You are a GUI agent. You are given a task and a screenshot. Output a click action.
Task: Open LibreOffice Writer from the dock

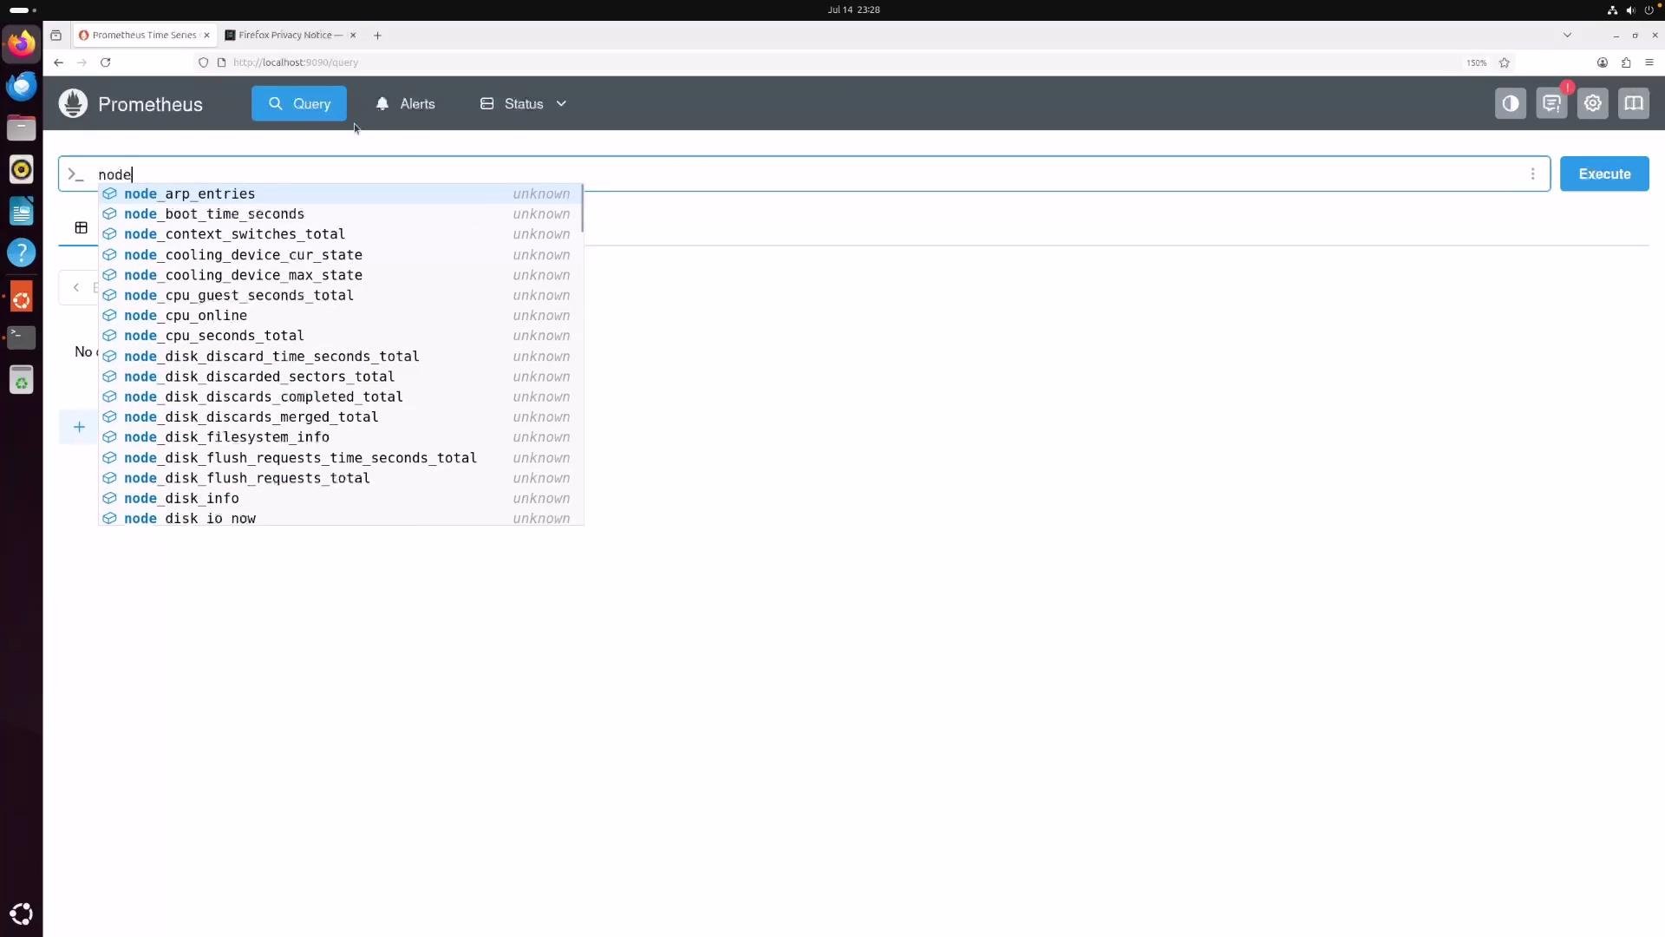click(22, 211)
